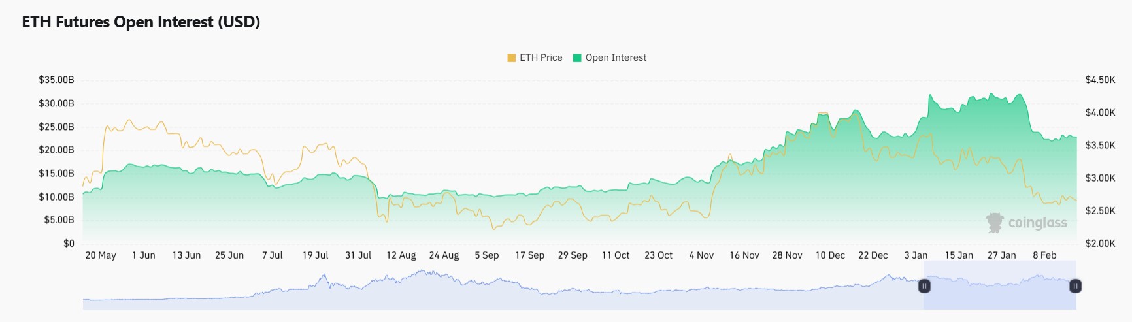Click the 20 May date label

pos(101,255)
